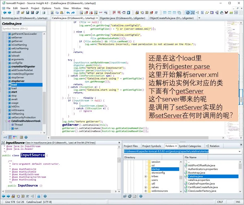Click the Print toolbar icon
The height and width of the screenshot is (205, 244).
(x=44, y=13)
